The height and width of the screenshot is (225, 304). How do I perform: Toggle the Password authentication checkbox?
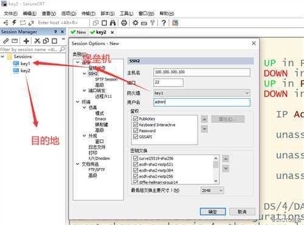[x=136, y=130]
